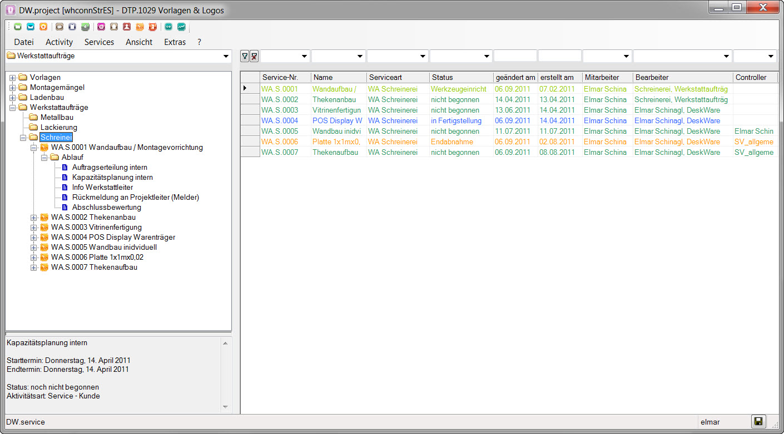
Task: Click folder icon of Metallbau
Action: (x=33, y=118)
